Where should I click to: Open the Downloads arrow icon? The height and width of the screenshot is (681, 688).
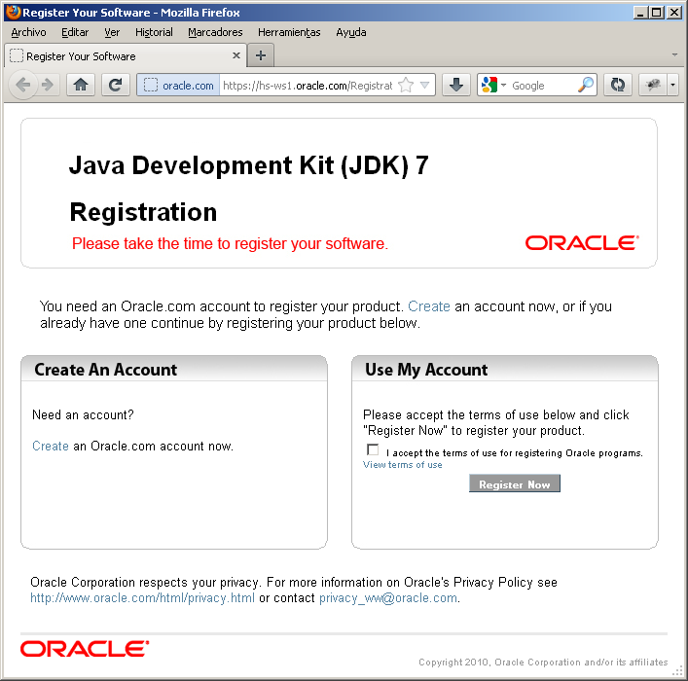pyautogui.click(x=455, y=86)
